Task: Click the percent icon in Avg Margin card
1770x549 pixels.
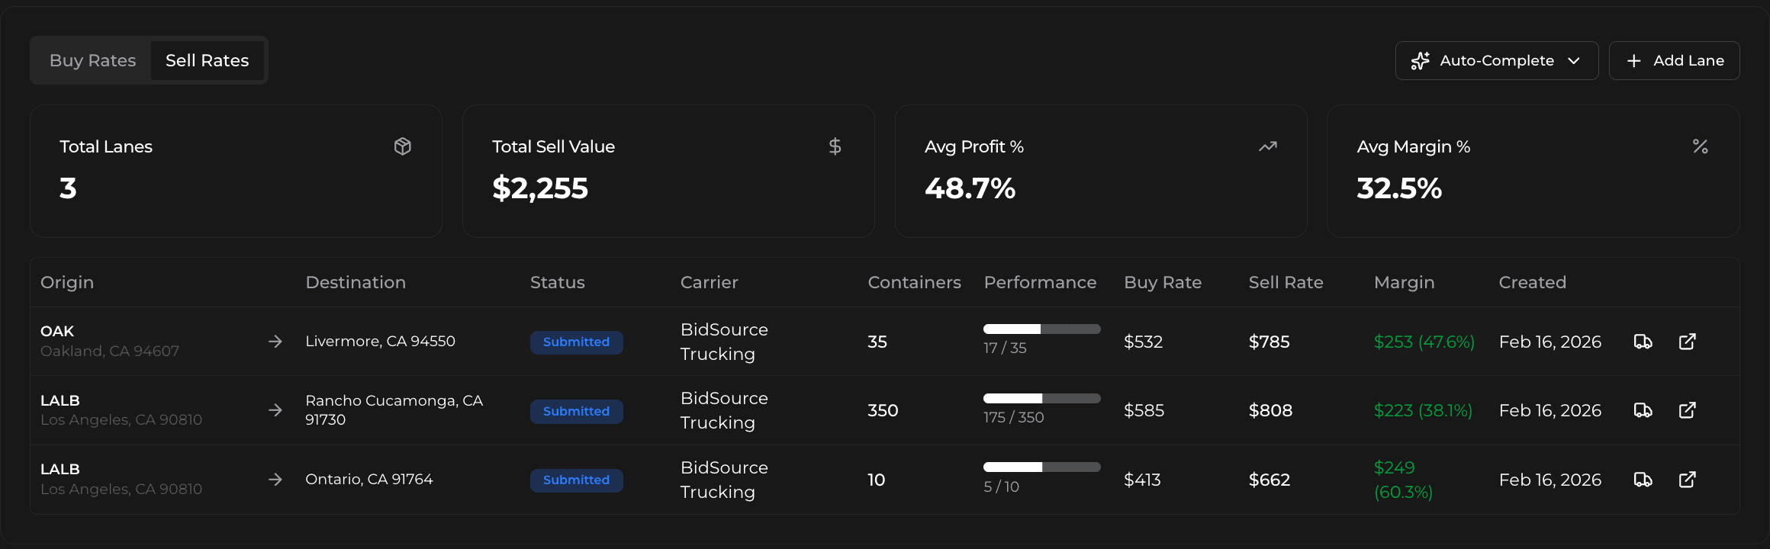Action: tap(1700, 146)
